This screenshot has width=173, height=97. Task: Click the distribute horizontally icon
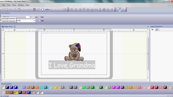(x=108, y=10)
